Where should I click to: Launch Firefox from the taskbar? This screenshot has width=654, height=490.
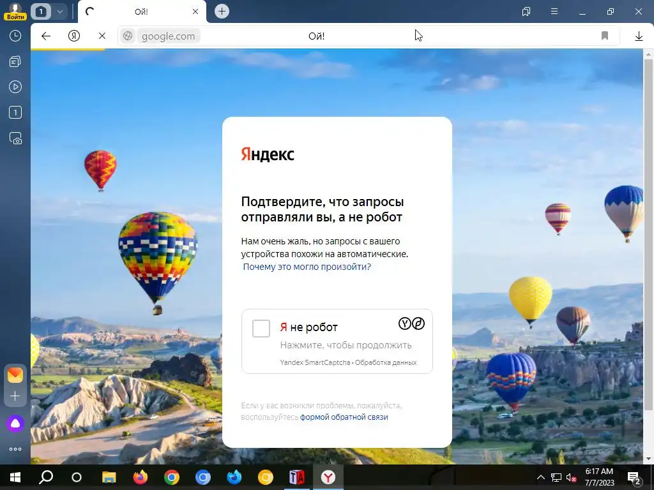coord(140,477)
